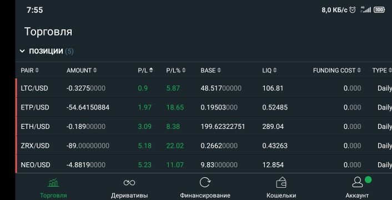Viewport: 392px width, 200px height.
Task: Tap the 4G signal strength icon
Action: click(x=366, y=9)
